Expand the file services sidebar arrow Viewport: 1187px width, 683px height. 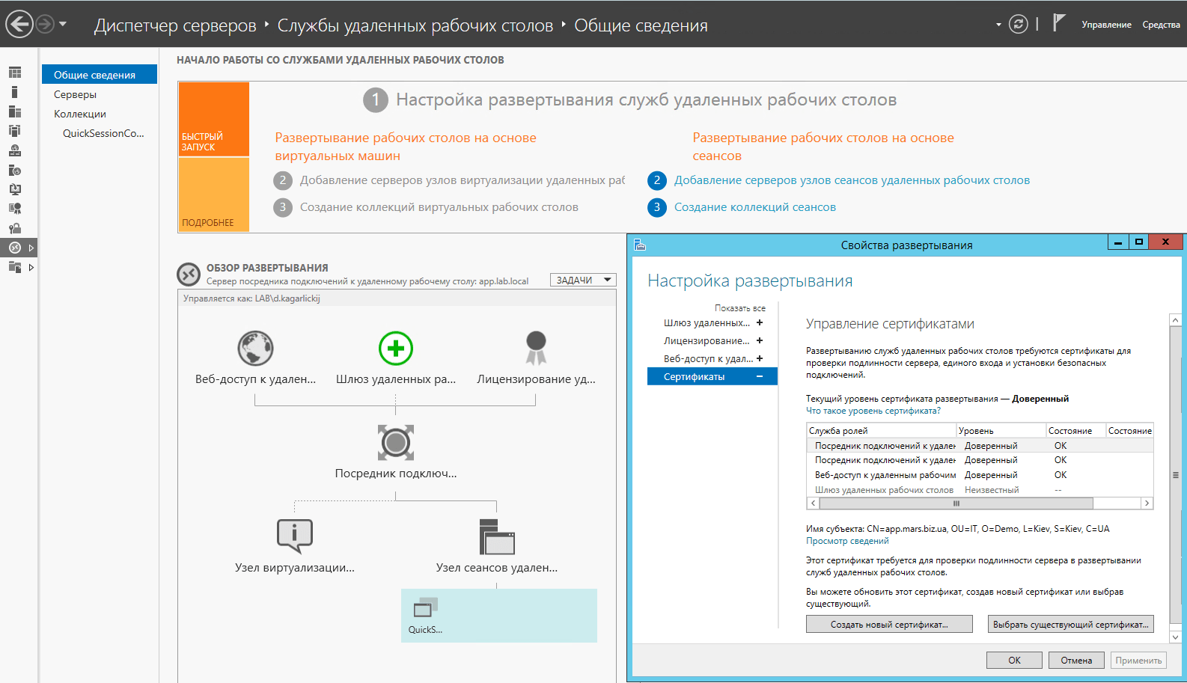(x=31, y=267)
